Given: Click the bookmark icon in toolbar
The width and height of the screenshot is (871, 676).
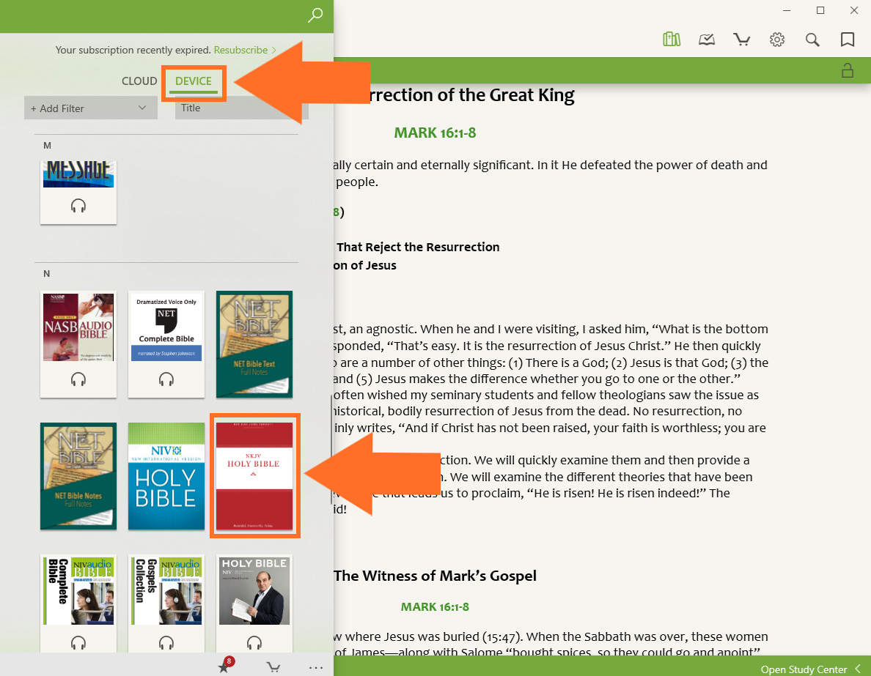Looking at the screenshot, I should [848, 40].
